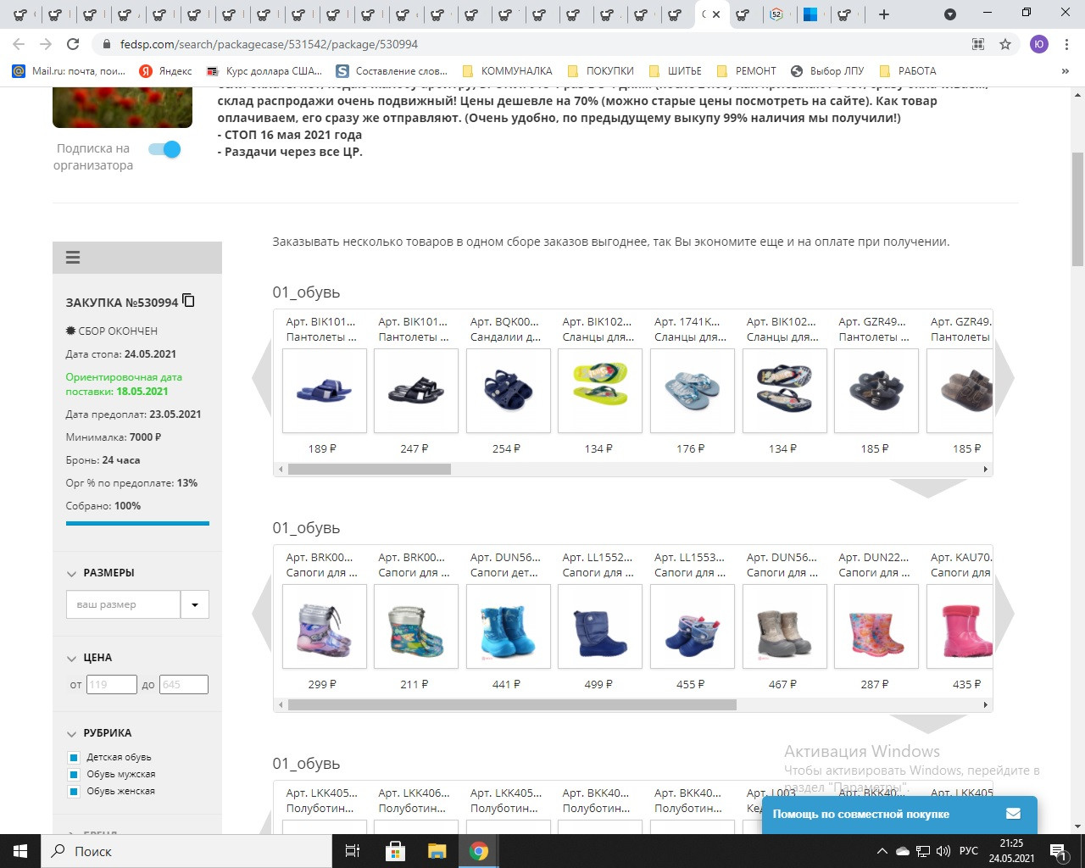Copy the purchase number 530994
Image resolution: width=1085 pixels, height=868 pixels.
click(189, 301)
